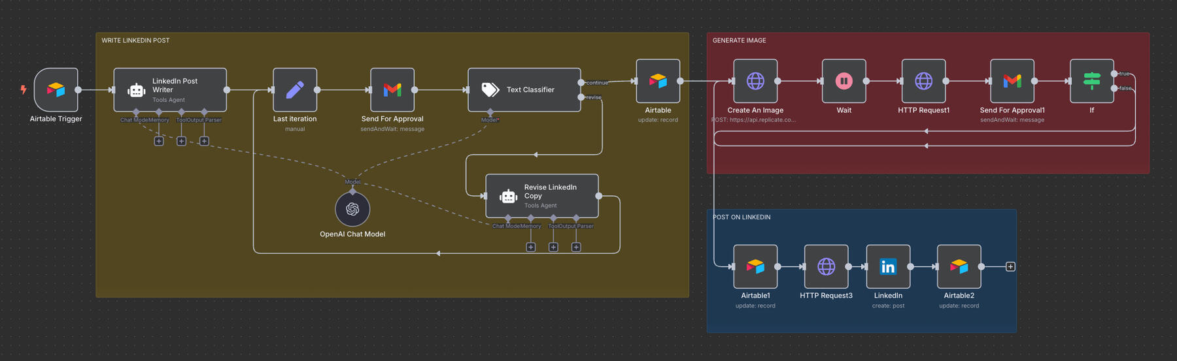Click the If node true output connector
Screen dimensions: 1177x361
(1114, 74)
